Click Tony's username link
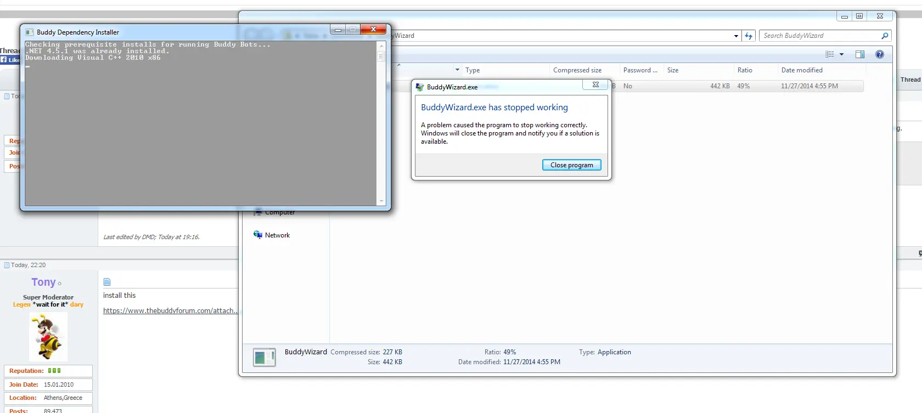The height and width of the screenshot is (413, 922). [x=43, y=282]
